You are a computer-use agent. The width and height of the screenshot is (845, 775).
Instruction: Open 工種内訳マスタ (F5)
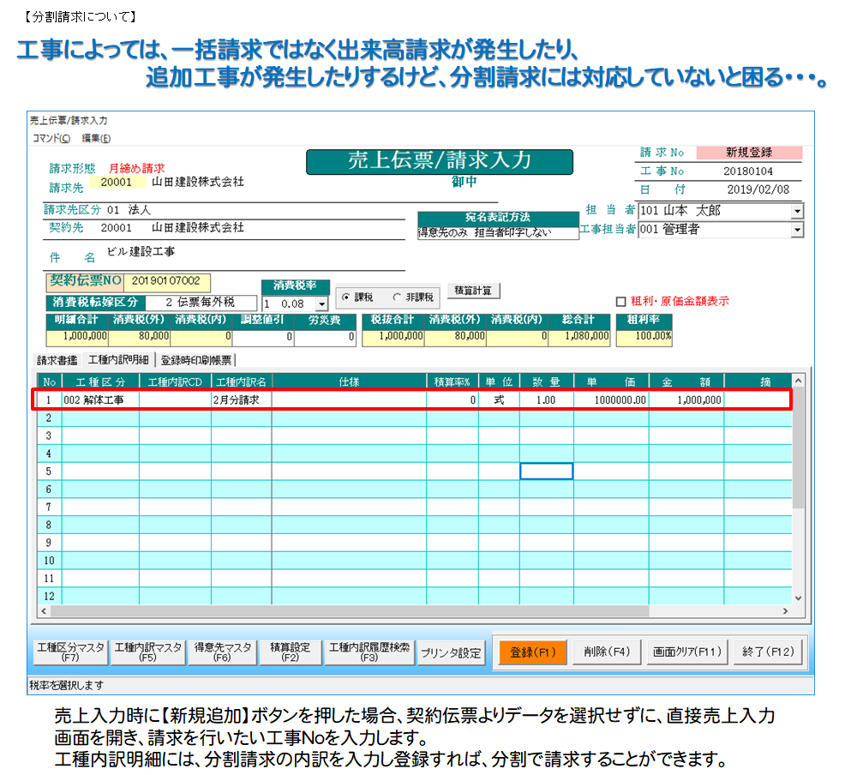148,652
